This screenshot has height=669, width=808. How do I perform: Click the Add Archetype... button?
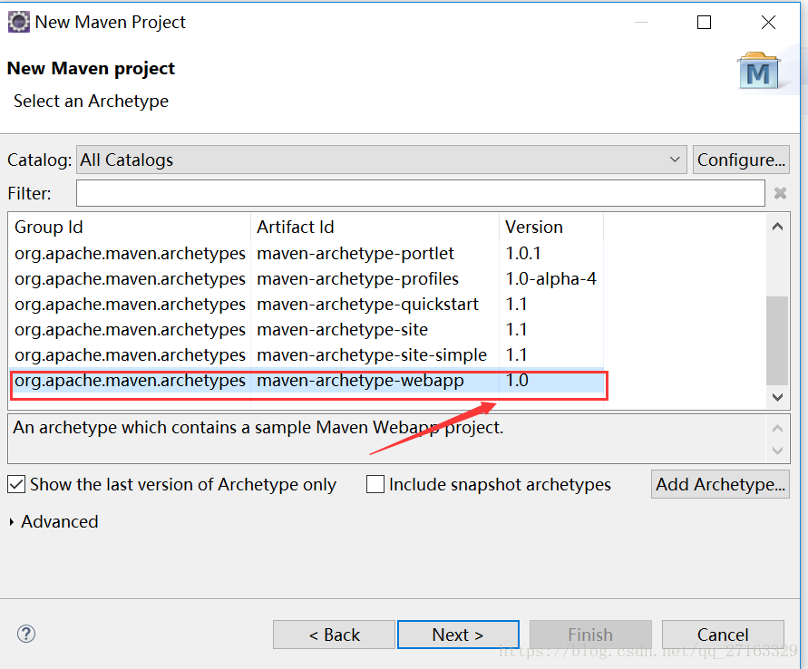coord(720,484)
